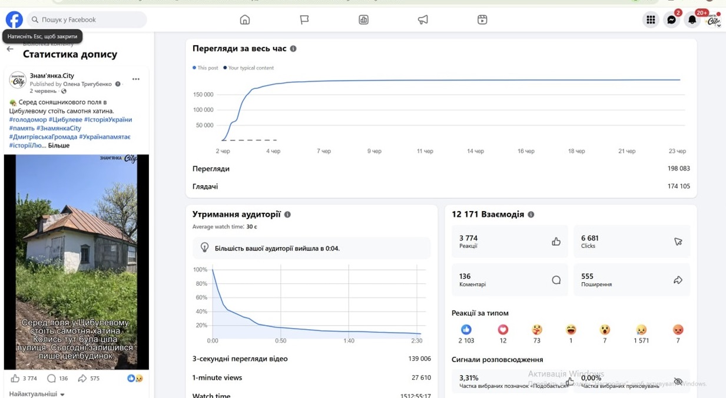Open the notifications bell icon

click(692, 20)
